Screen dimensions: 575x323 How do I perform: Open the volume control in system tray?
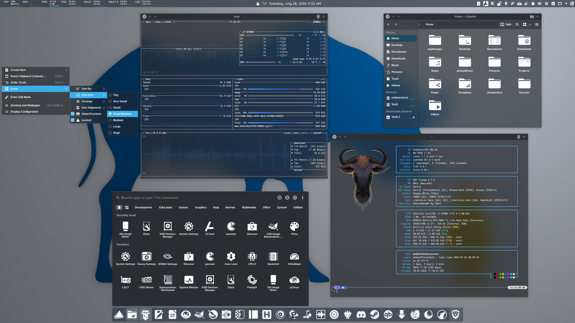tap(539, 4)
